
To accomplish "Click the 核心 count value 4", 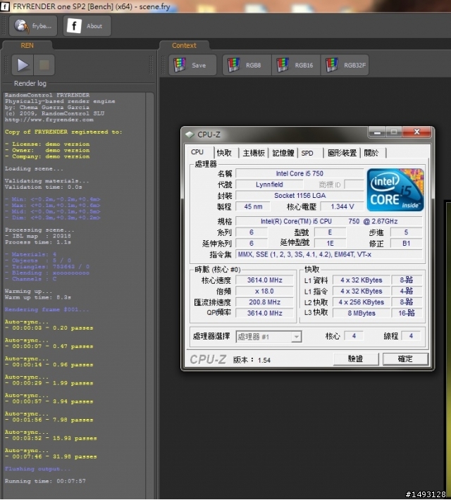I will pos(354,336).
